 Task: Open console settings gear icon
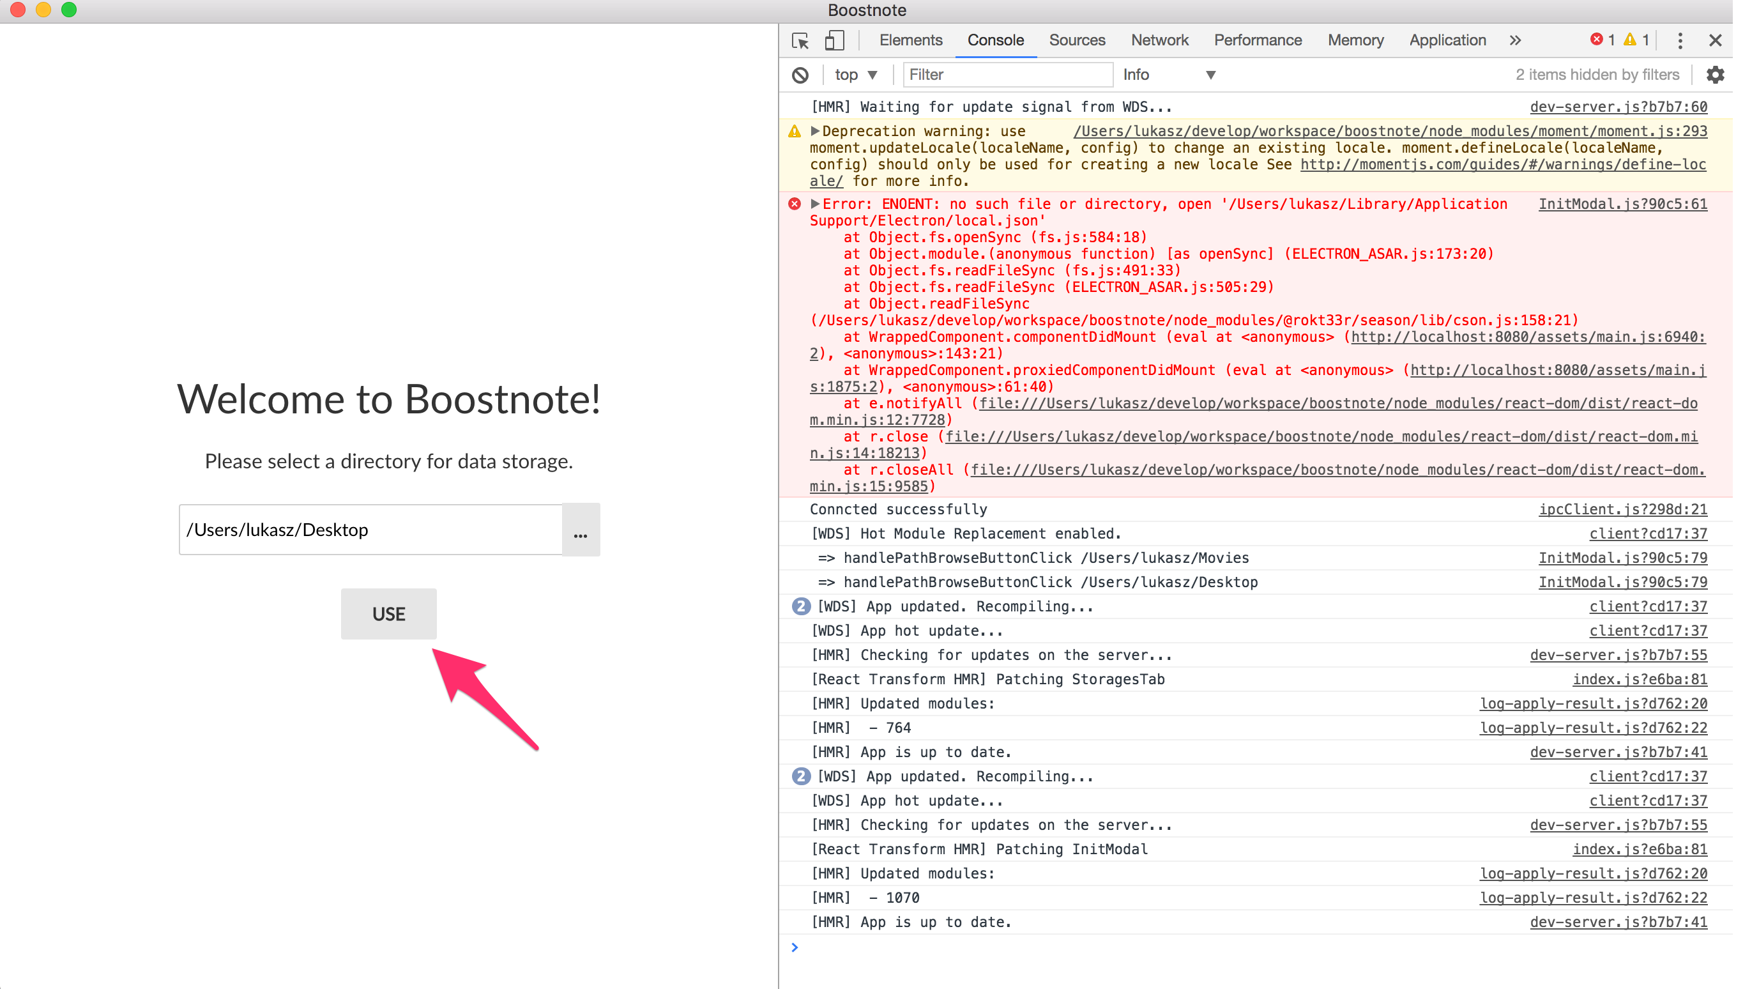(1716, 75)
